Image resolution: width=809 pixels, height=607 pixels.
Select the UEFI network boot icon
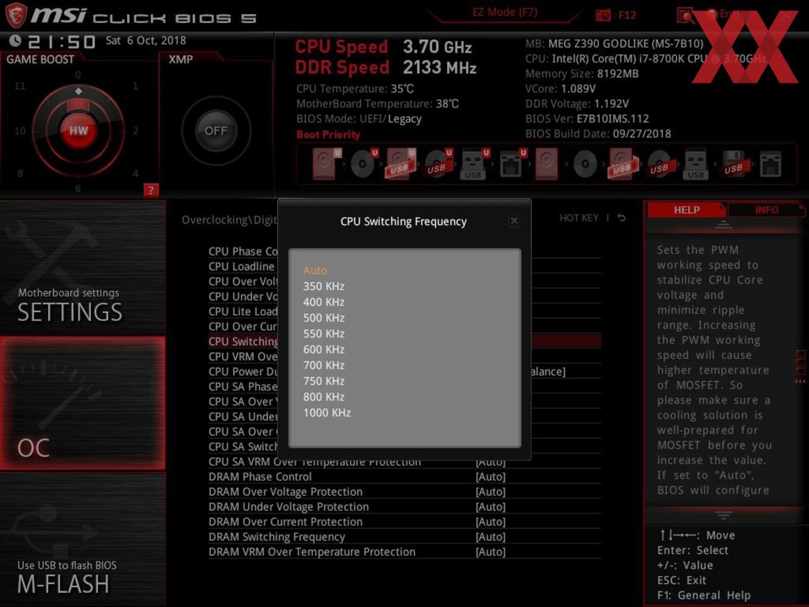512,164
